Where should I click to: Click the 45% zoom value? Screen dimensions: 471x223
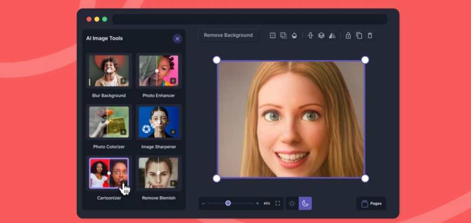267,204
